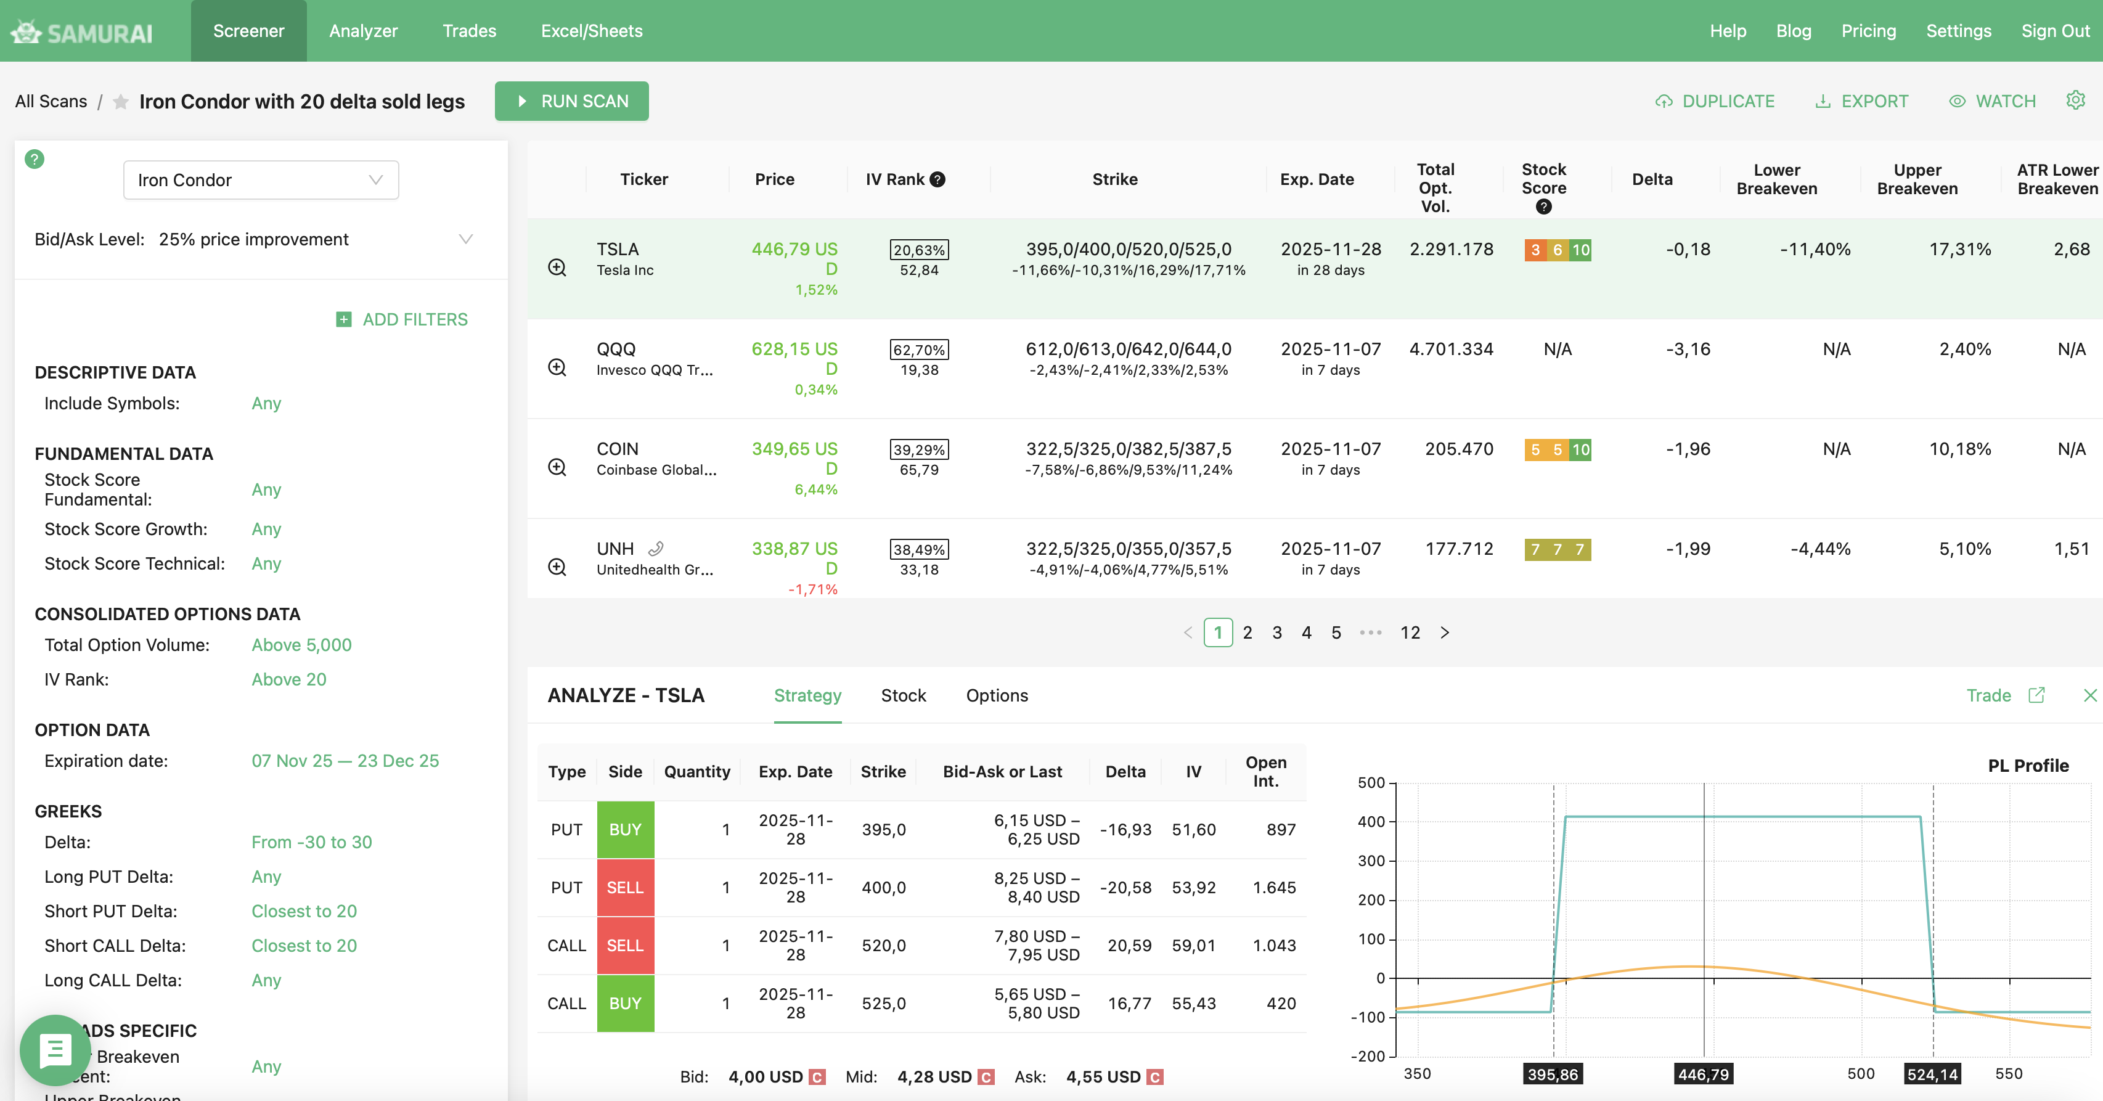Open scan settings gear icon
This screenshot has width=2103, height=1101.
point(2075,100)
